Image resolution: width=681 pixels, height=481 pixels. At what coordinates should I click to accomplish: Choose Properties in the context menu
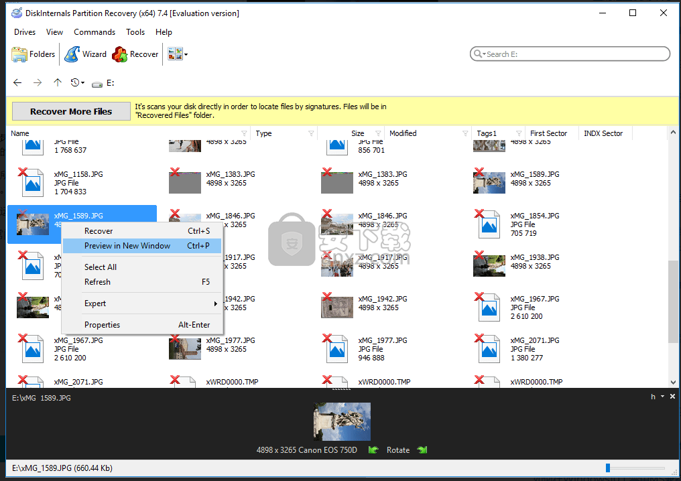click(x=143, y=325)
